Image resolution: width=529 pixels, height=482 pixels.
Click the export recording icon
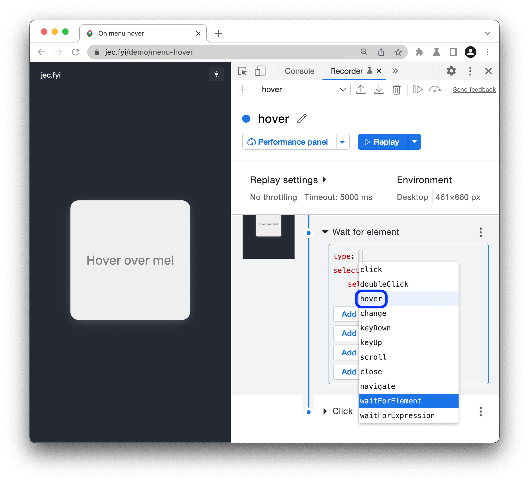[362, 89]
